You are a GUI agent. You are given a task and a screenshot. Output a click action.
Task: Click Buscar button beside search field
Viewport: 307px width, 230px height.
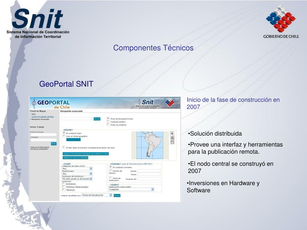(97, 119)
